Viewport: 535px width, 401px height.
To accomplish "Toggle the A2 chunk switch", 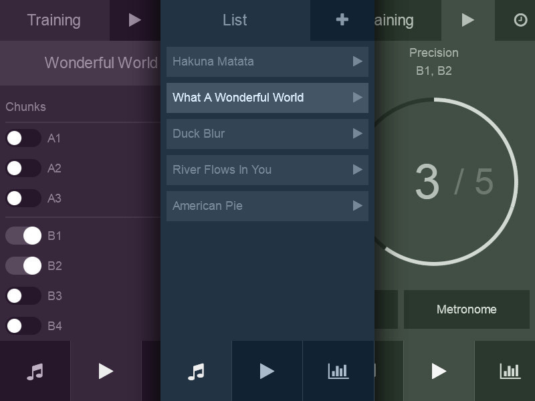I will click(23, 168).
